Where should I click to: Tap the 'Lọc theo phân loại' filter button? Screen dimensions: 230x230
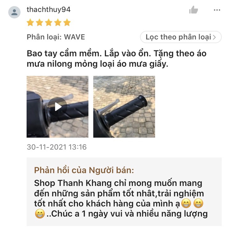[x=181, y=37]
